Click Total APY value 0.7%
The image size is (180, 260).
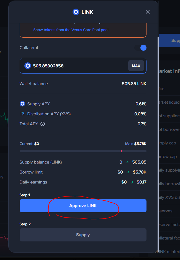(x=142, y=124)
